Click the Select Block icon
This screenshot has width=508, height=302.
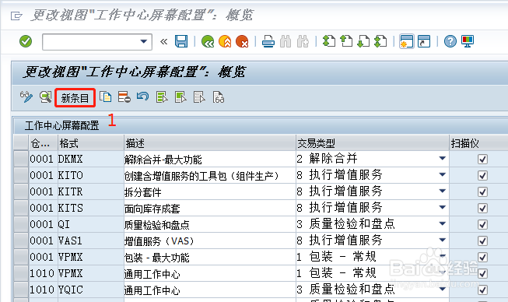coord(180,97)
